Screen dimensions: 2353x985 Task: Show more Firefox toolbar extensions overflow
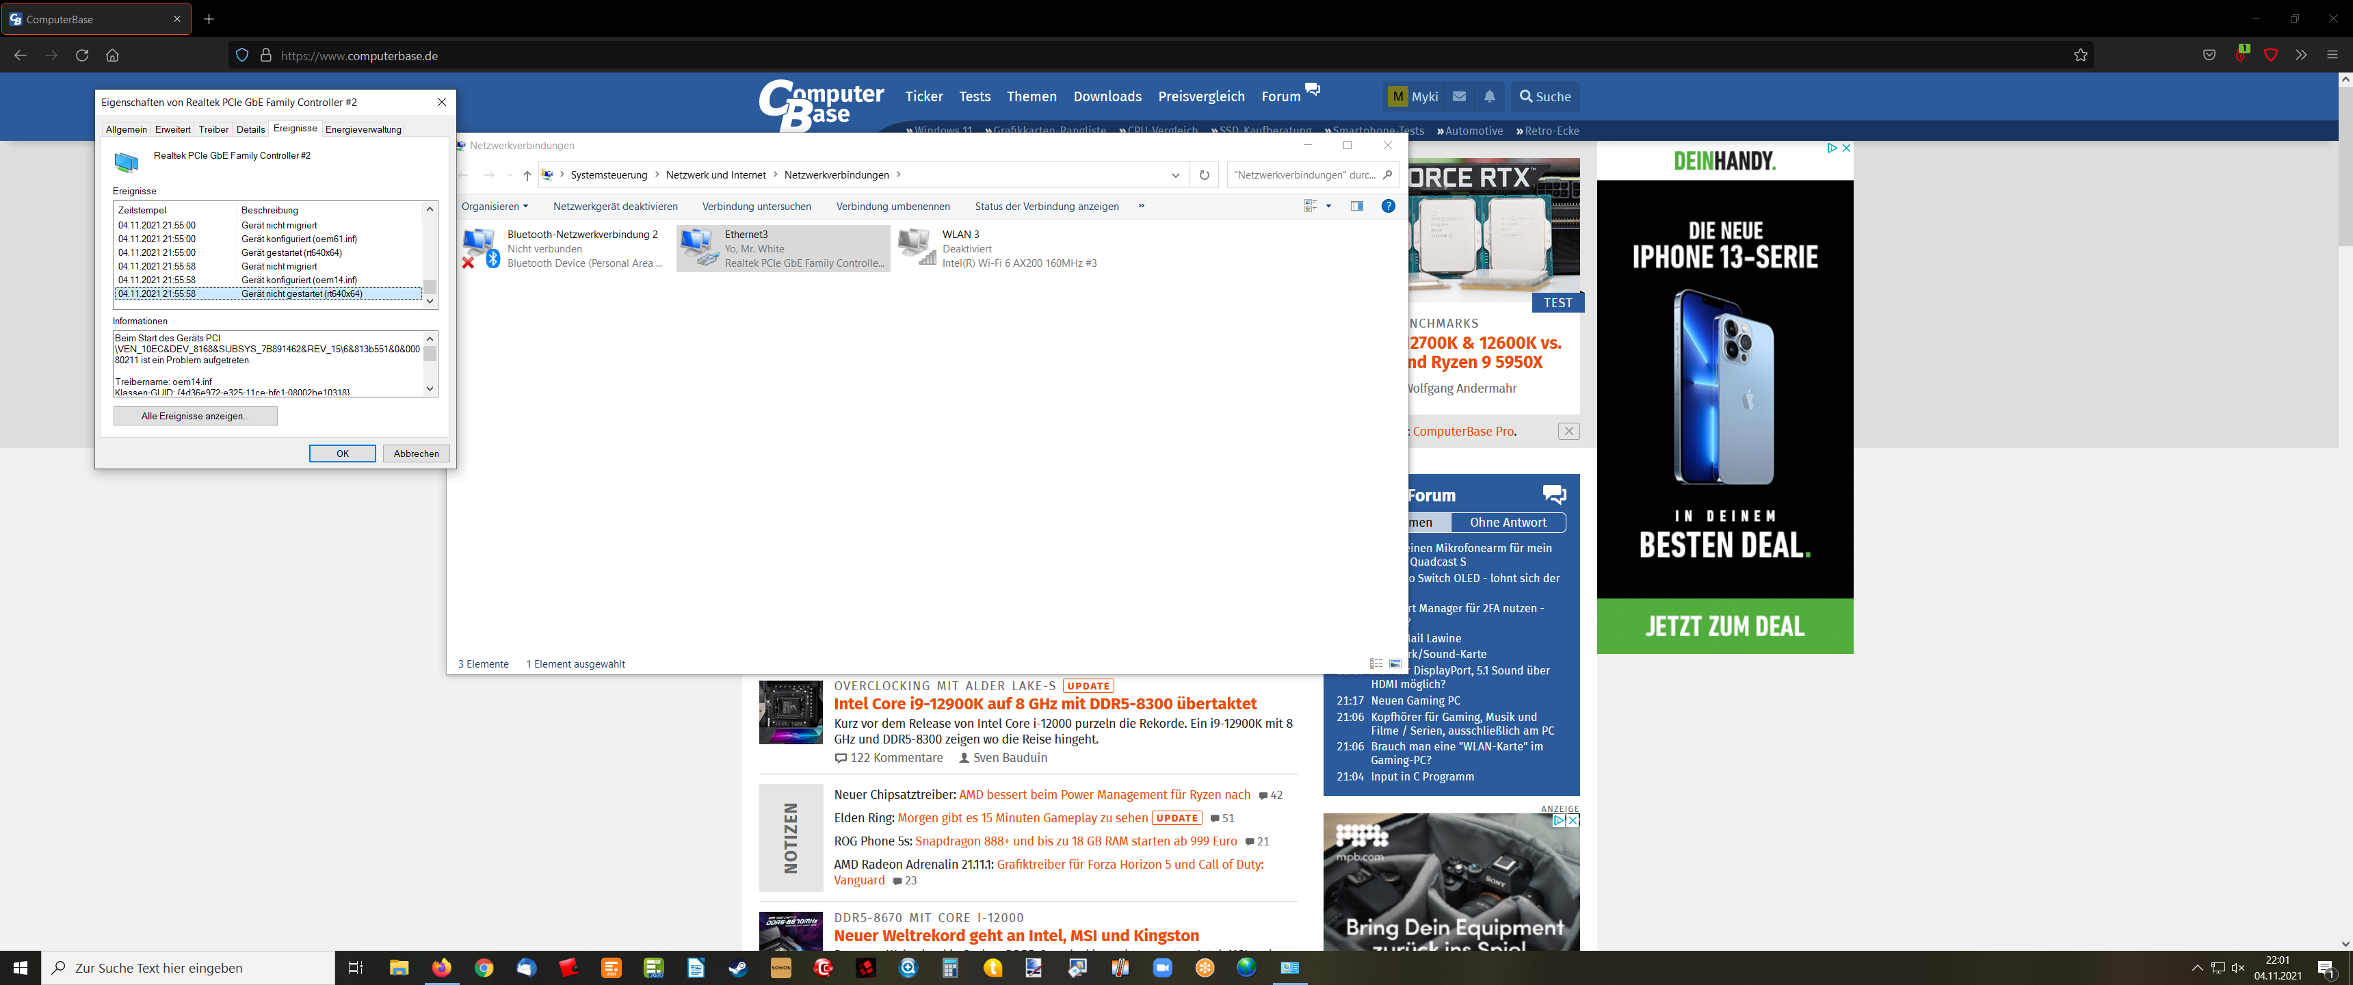2301,55
